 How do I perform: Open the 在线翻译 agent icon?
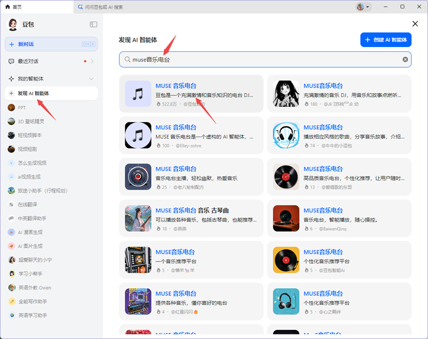click(x=11, y=204)
